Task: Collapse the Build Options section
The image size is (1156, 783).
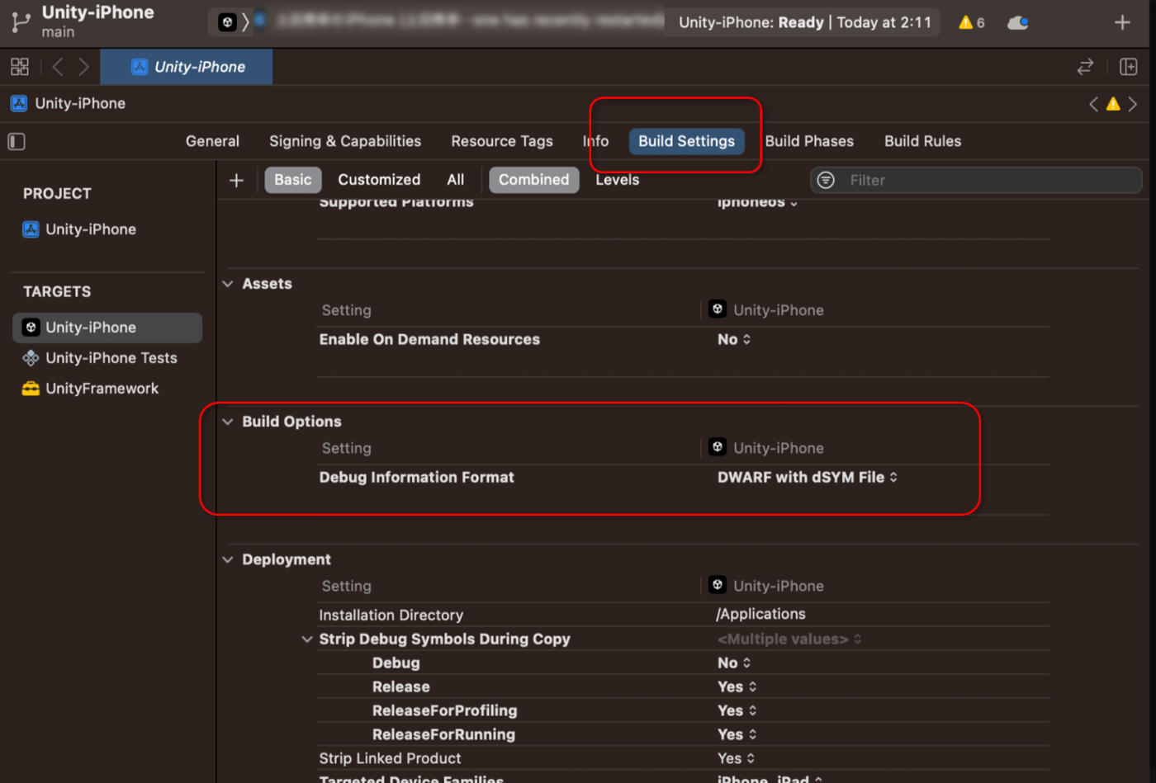Action: pos(228,422)
